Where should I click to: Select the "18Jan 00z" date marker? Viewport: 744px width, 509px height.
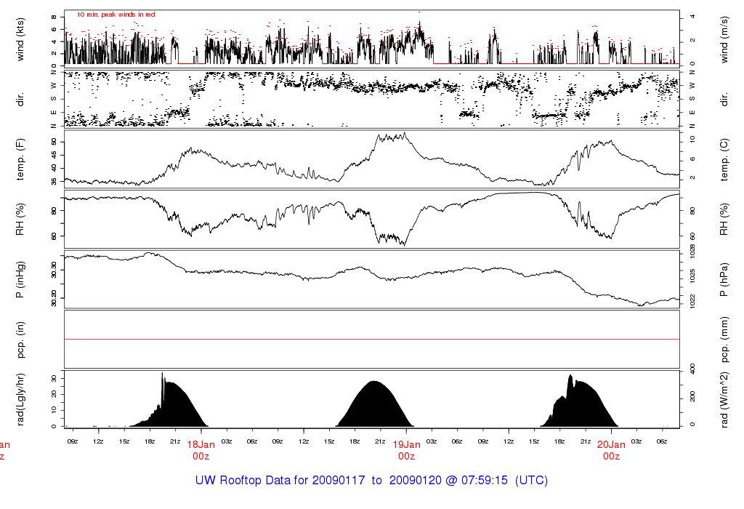click(x=201, y=450)
